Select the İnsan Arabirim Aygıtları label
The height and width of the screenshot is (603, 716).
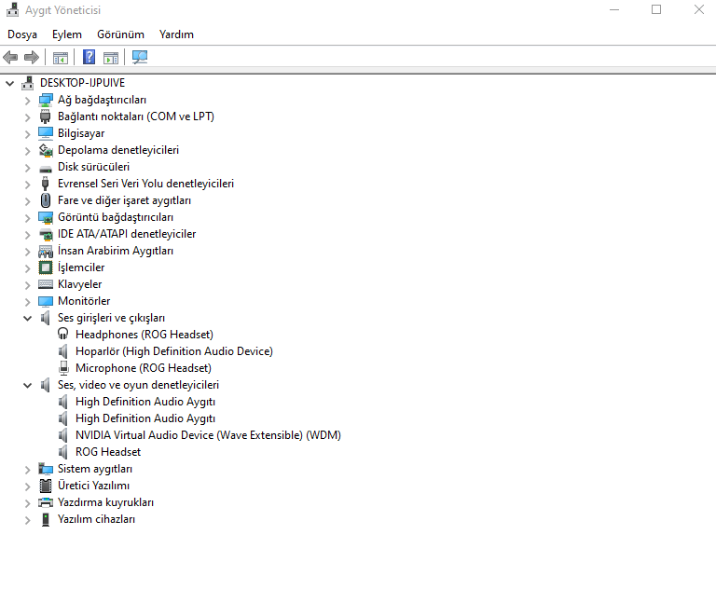click(116, 251)
